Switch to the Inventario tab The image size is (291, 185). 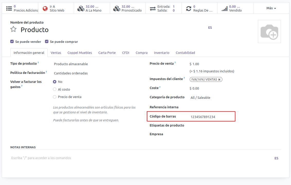tap(161, 53)
